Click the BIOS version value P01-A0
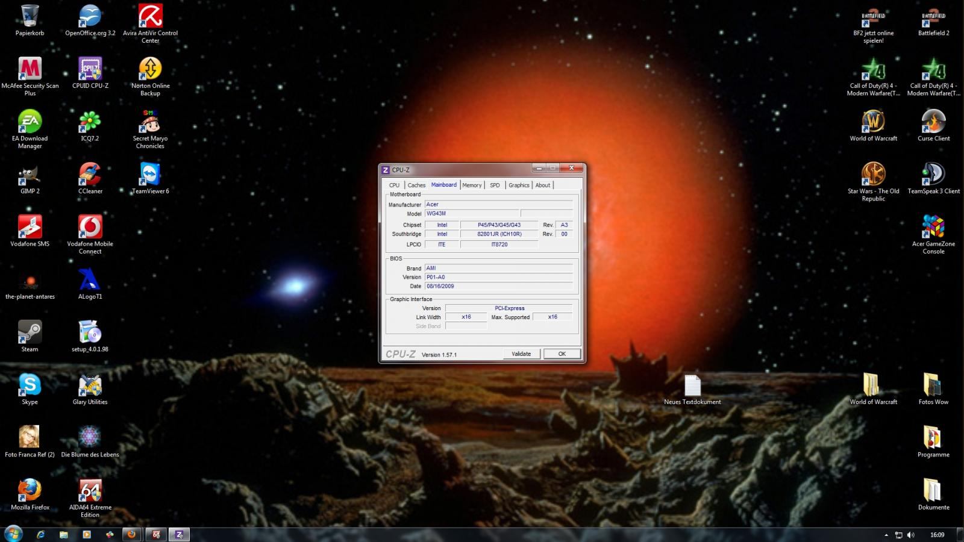This screenshot has width=964, height=542. coord(499,277)
